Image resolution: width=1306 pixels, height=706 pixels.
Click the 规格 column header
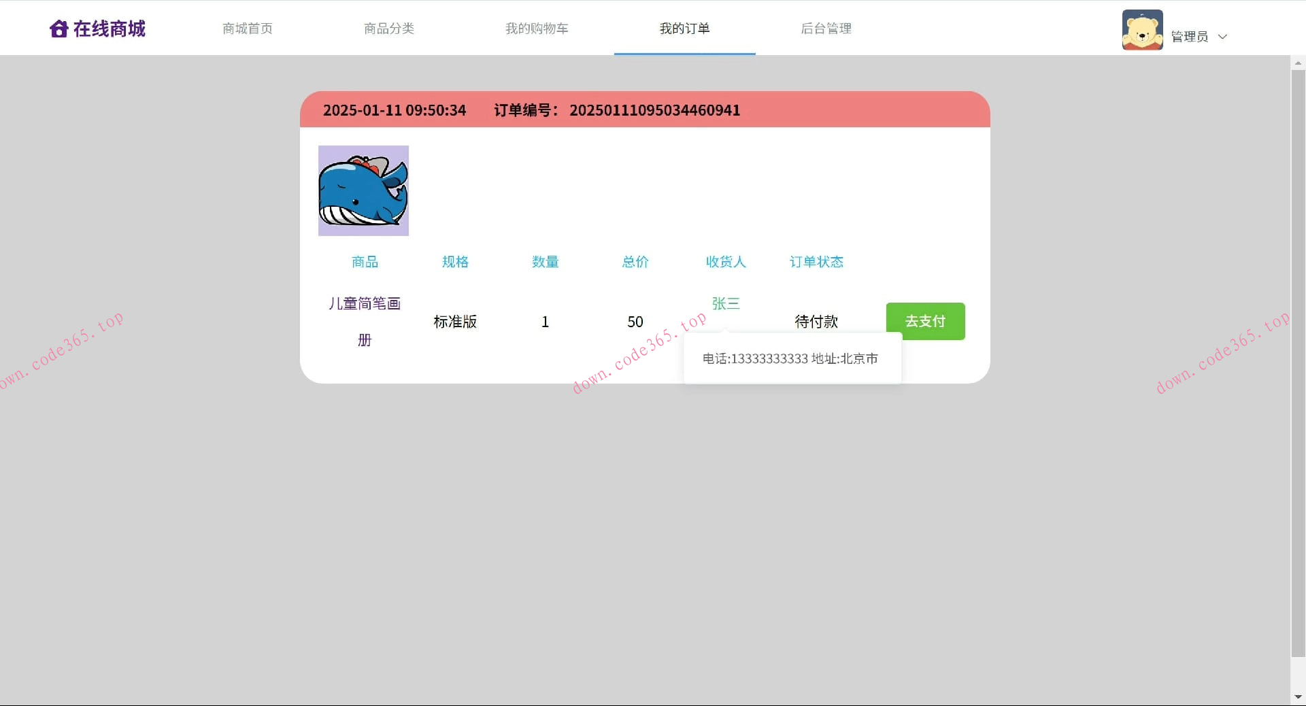455,262
